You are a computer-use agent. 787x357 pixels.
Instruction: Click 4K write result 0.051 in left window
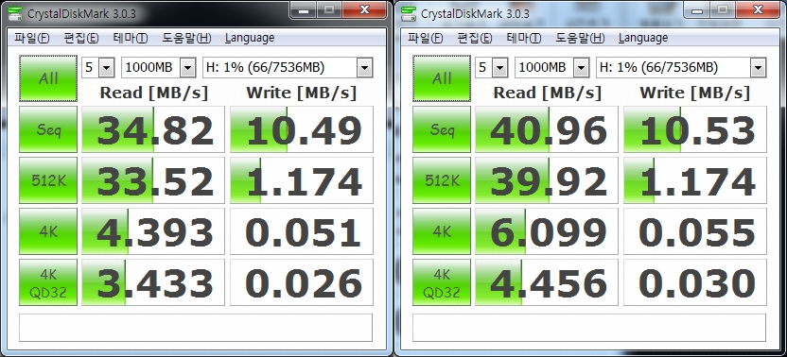(302, 231)
